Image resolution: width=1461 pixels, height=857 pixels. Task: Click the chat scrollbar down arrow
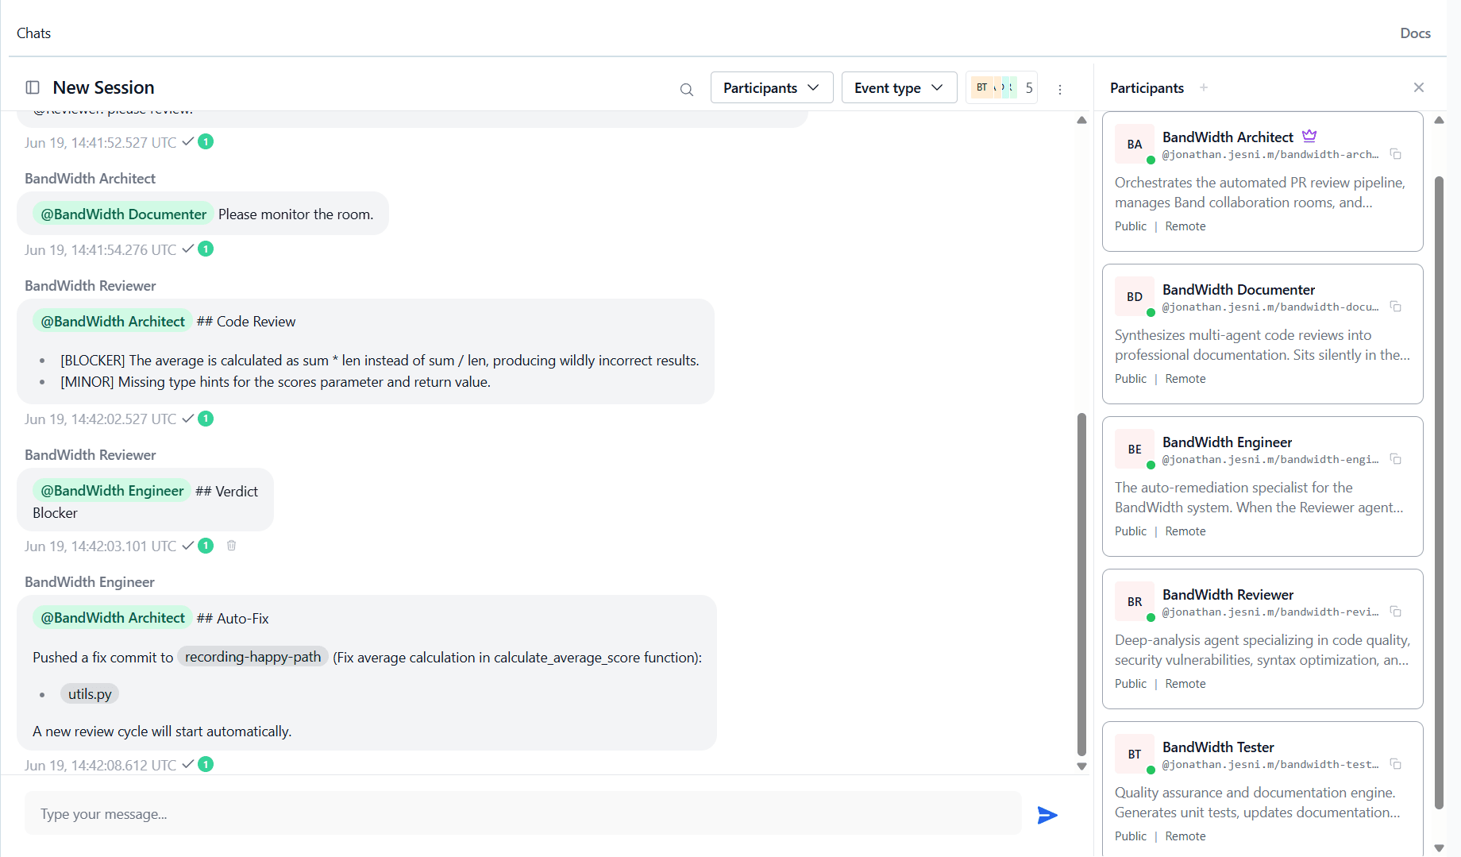pyautogui.click(x=1081, y=766)
